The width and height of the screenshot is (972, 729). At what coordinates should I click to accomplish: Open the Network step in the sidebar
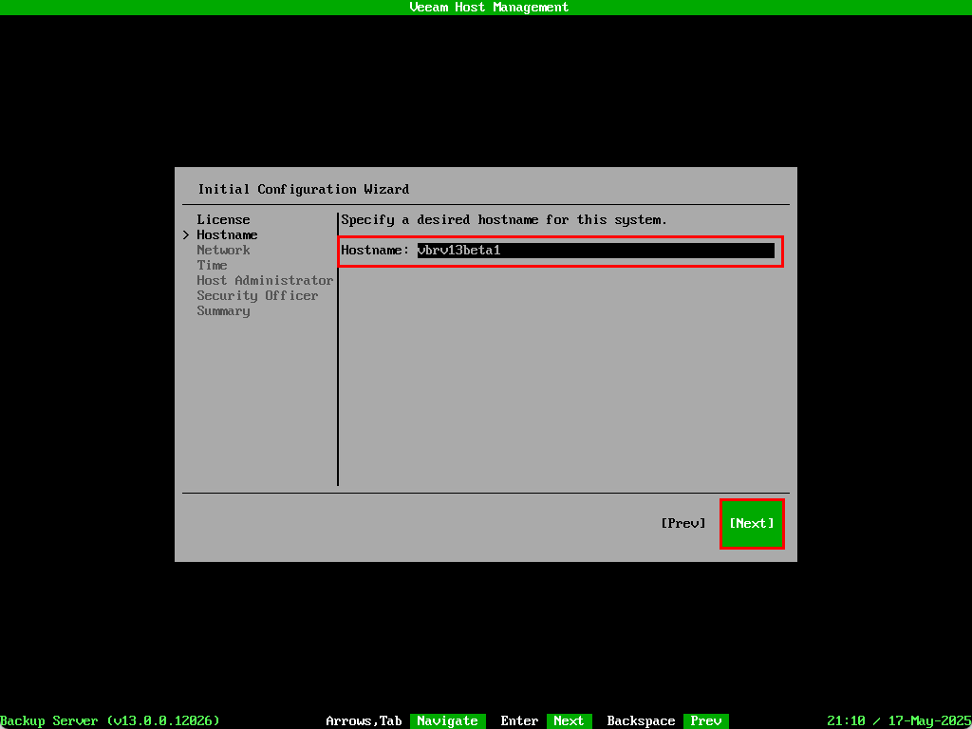[x=223, y=250]
